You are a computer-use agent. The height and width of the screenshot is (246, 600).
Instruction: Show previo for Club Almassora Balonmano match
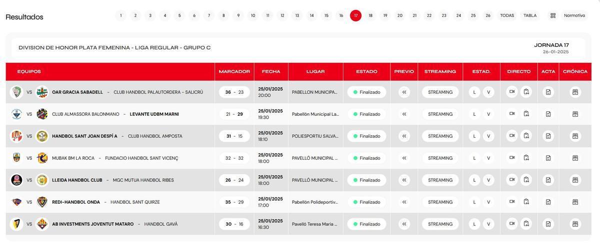tap(404, 114)
